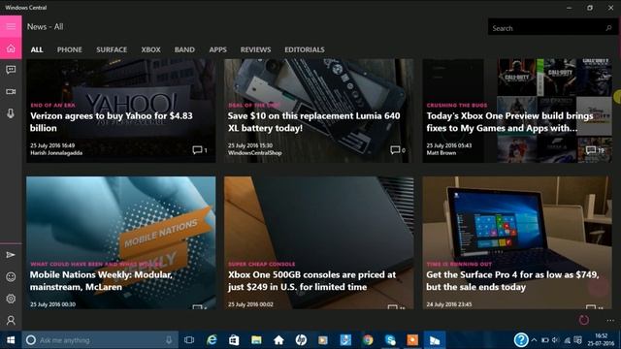Switch to the BAND tab
This screenshot has height=349, width=621.
184,49
